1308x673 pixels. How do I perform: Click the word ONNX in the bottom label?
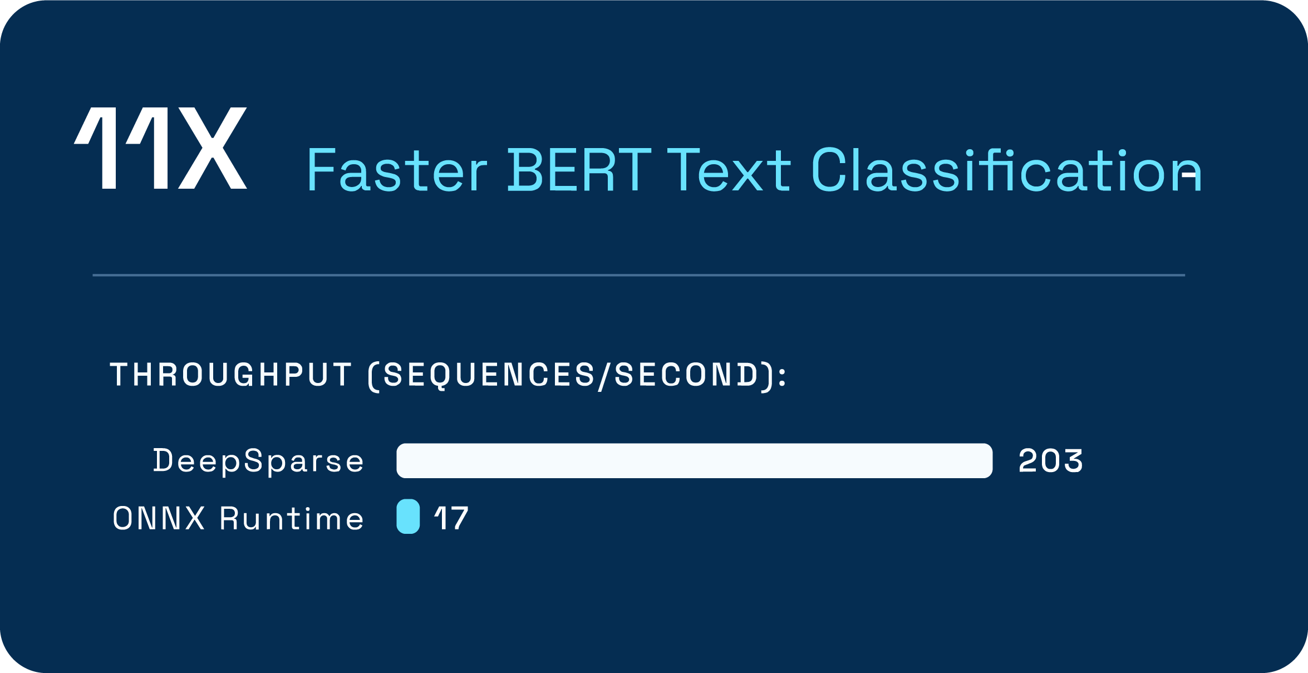(x=159, y=518)
